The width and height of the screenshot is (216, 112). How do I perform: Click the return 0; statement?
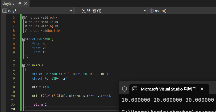[x=40, y=105]
